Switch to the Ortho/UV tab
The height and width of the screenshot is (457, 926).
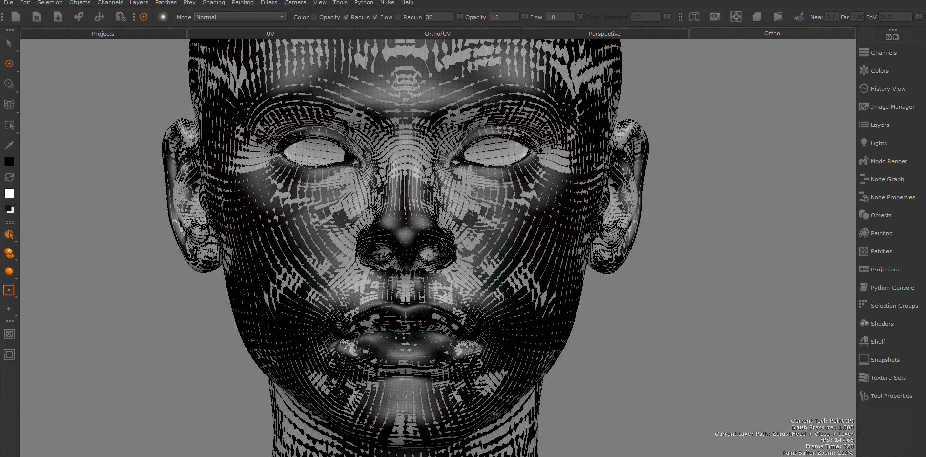point(437,34)
